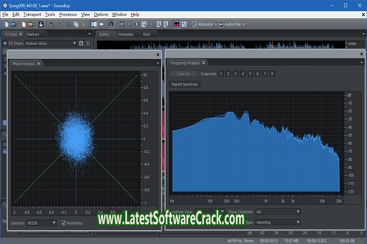The image size is (367, 244).
Task: Switch to the Metadata tab
Action: click(x=125, y=34)
